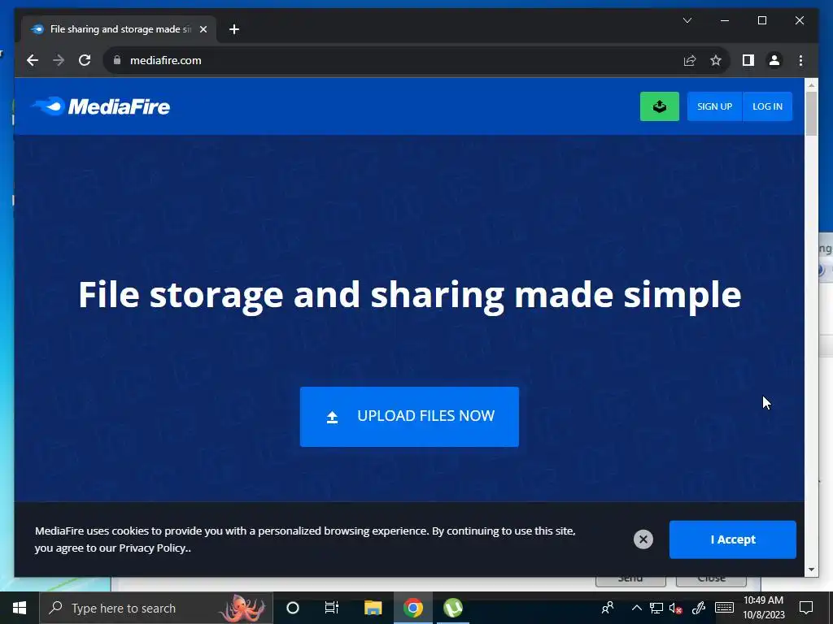Screen dimensions: 833x624
Task: Open Cortana circle icon
Action: [292, 608]
